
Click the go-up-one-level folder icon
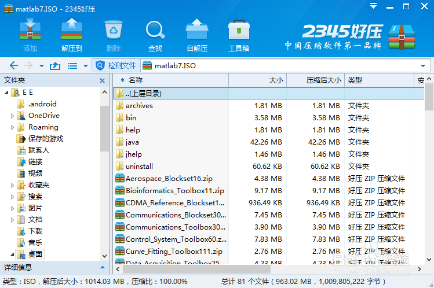pos(55,66)
